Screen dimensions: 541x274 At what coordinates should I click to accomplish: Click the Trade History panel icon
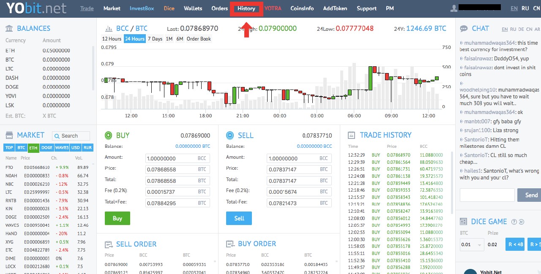coord(351,135)
